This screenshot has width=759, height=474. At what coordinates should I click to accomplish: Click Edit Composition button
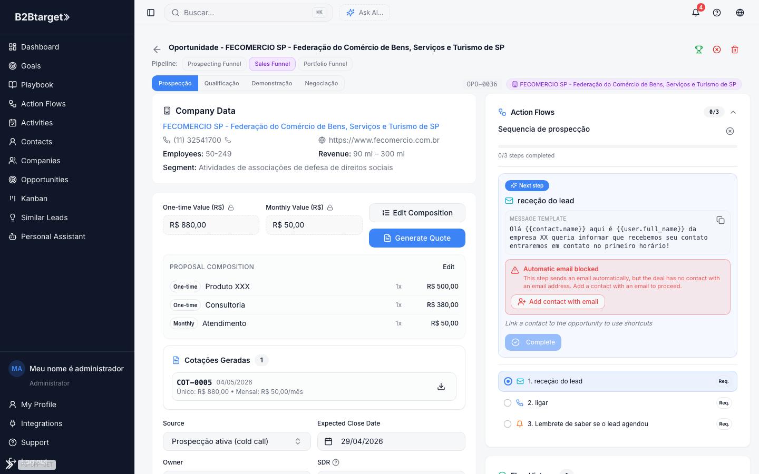pos(417,213)
